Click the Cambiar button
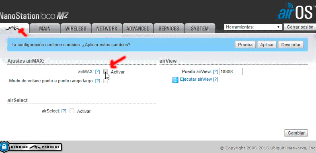316x153 pixels. coord(296,133)
